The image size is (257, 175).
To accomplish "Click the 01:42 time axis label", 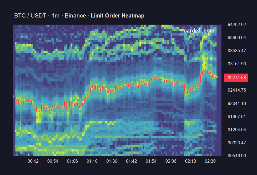I will 132,161.
